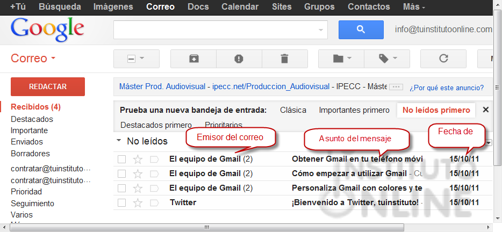
Task: Select the Obtener Gmail en tu teléfono checkbox
Action: pos(121,159)
